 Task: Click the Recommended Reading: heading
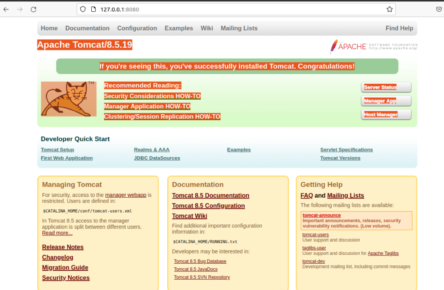[142, 85]
